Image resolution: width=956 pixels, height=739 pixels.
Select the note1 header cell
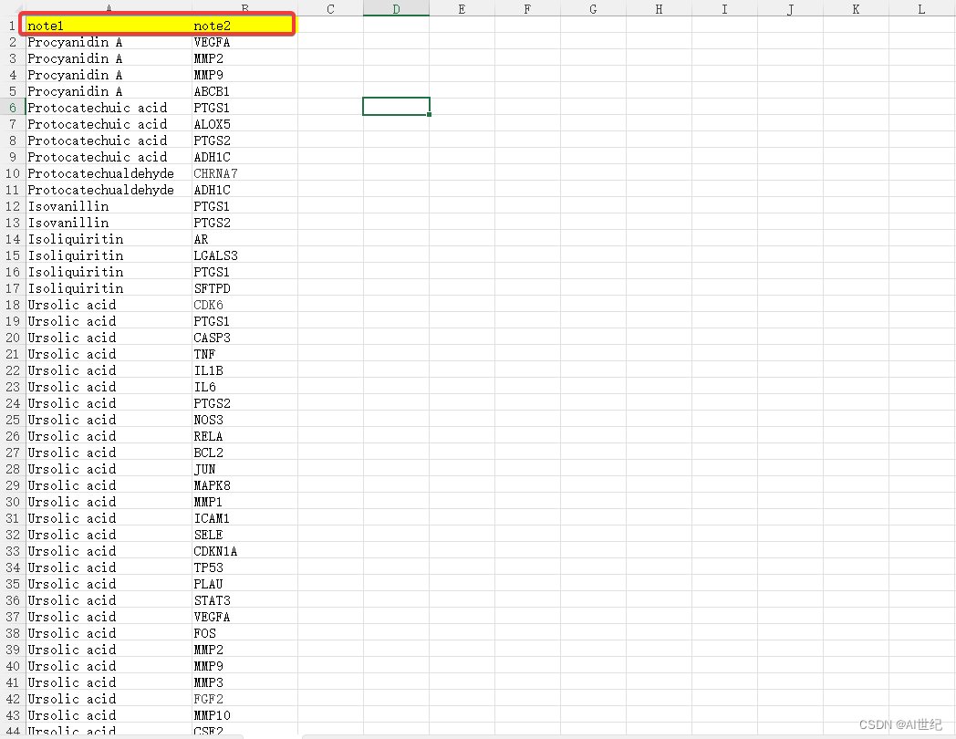pos(109,26)
